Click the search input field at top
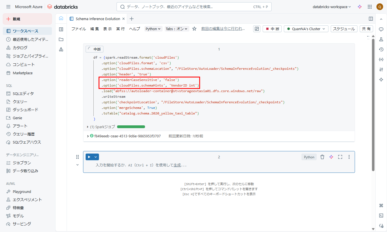The height and width of the screenshot is (232, 387). (x=190, y=7)
